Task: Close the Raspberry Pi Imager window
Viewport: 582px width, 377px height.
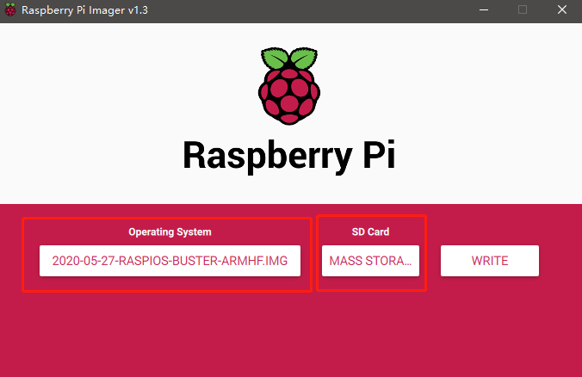Action: (x=562, y=10)
